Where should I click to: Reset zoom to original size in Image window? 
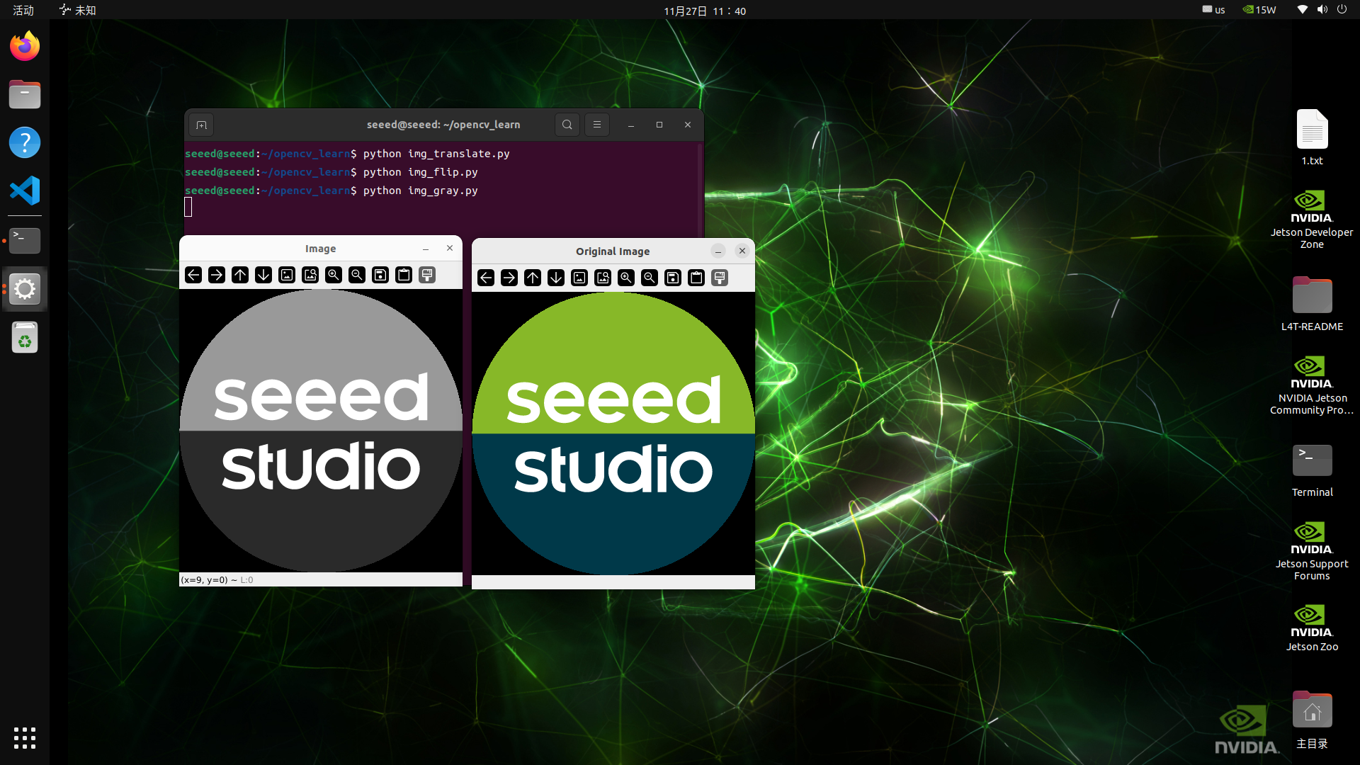tap(287, 275)
